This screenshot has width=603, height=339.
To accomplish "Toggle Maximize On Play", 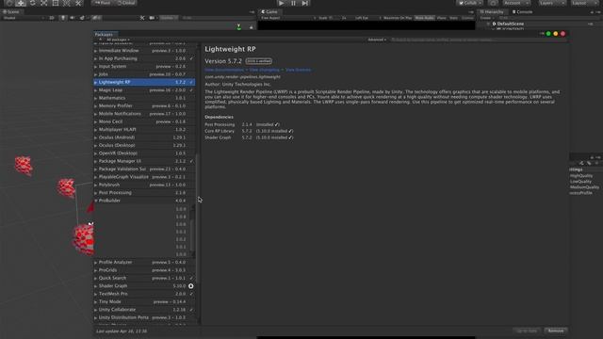I will [x=398, y=18].
